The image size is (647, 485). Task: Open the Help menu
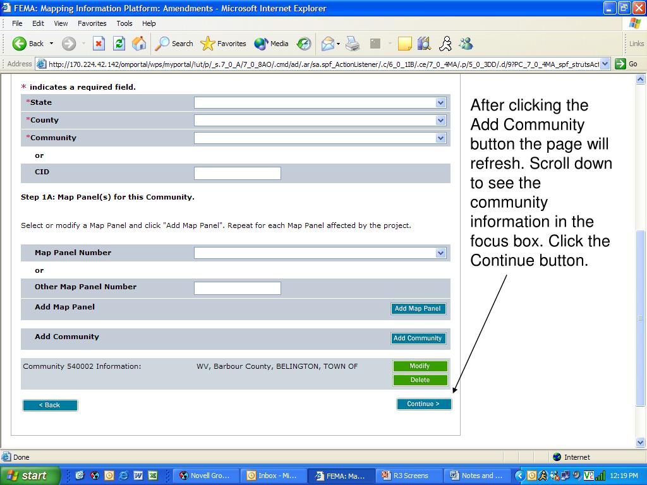[149, 23]
